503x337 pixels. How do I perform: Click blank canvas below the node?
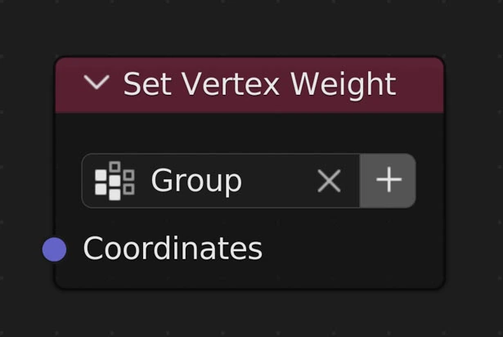pyautogui.click(x=245, y=315)
